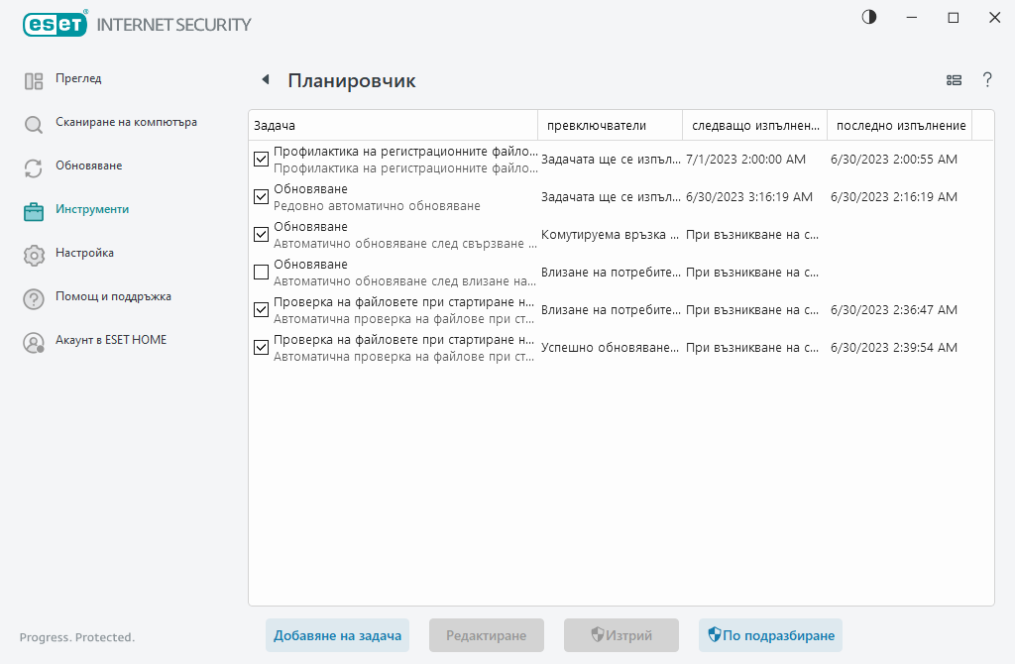Sort by следващо изпълнение column header
The width and height of the screenshot is (1015, 664).
(x=754, y=126)
